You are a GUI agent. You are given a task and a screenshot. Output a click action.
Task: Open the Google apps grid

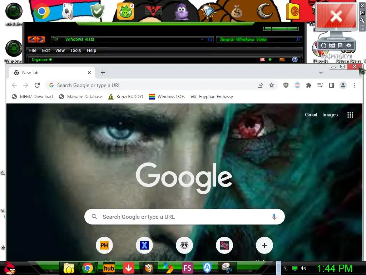pyautogui.click(x=350, y=115)
